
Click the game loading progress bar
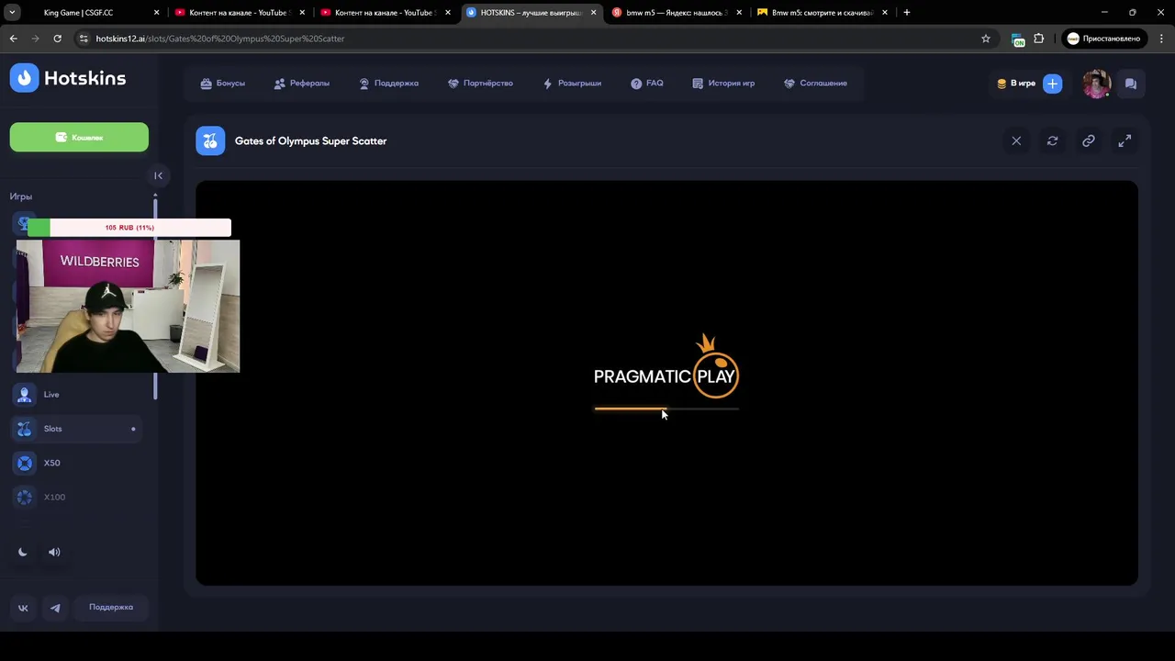tap(666, 409)
